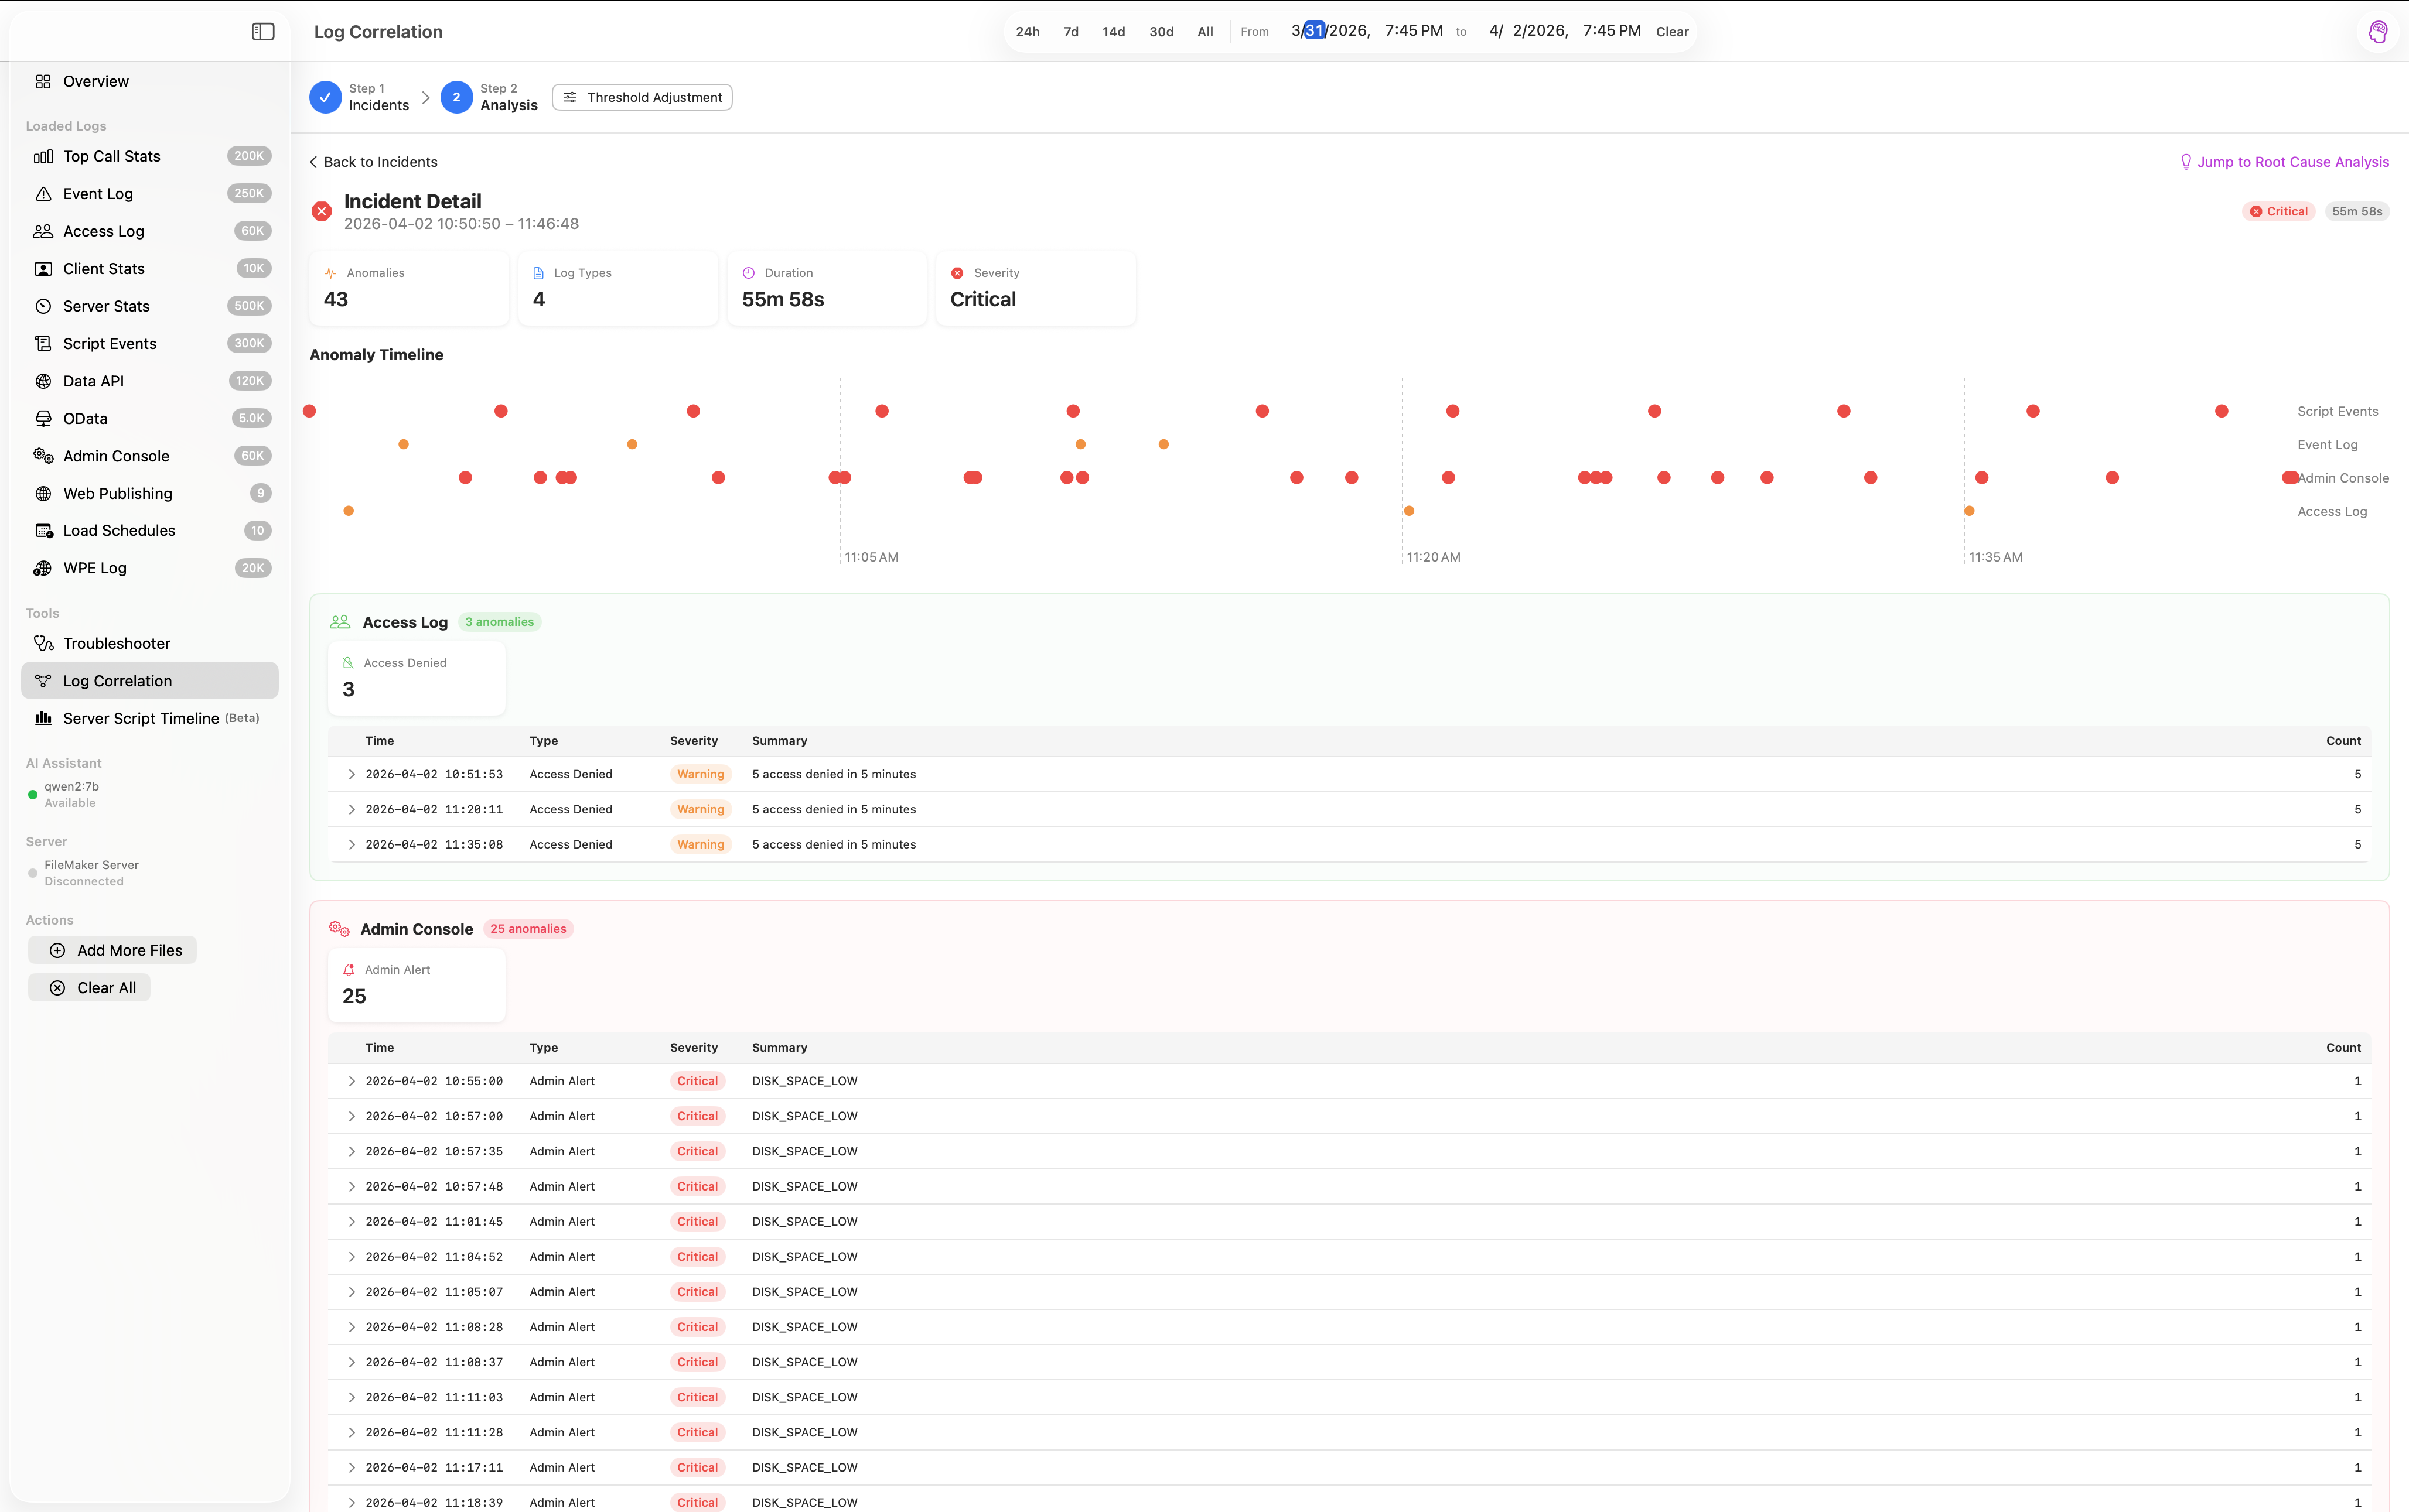Open the Overview page
Image resolution: width=2409 pixels, height=1512 pixels.
click(x=95, y=81)
